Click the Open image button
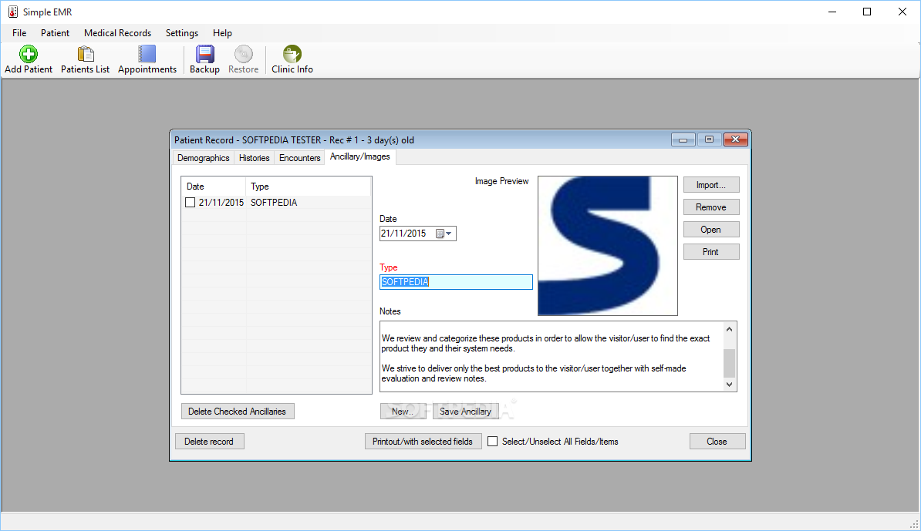Image resolution: width=921 pixels, height=531 pixels. tap(710, 230)
